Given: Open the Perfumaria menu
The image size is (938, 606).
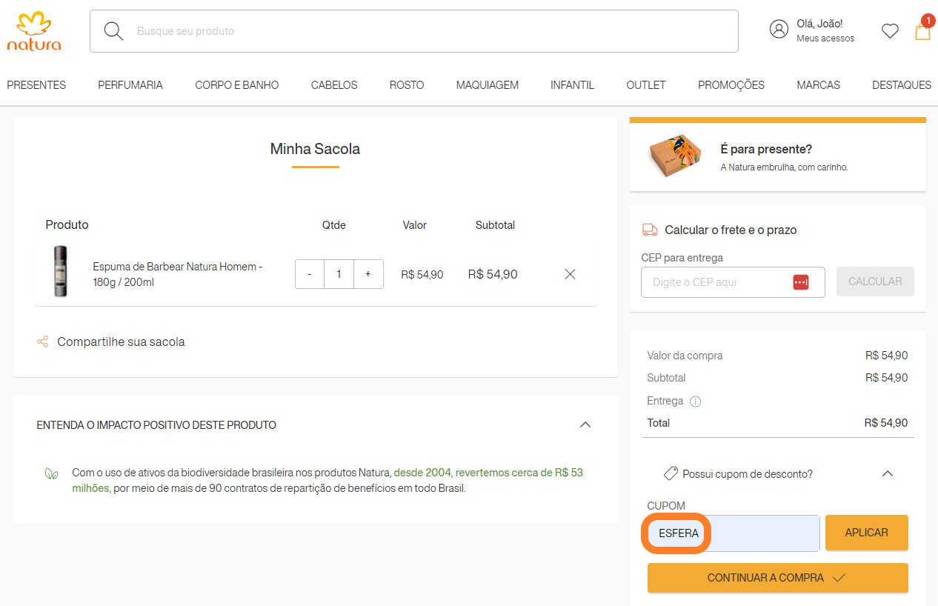Looking at the screenshot, I should (130, 85).
